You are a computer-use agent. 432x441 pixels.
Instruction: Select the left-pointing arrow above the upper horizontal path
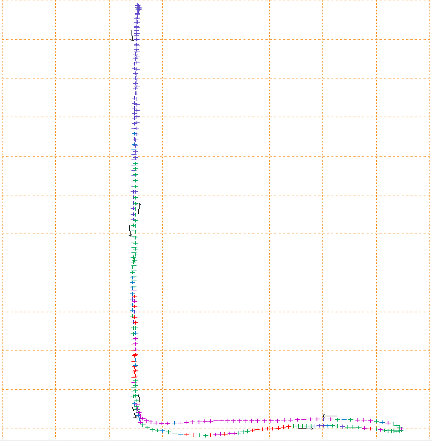tap(330, 416)
